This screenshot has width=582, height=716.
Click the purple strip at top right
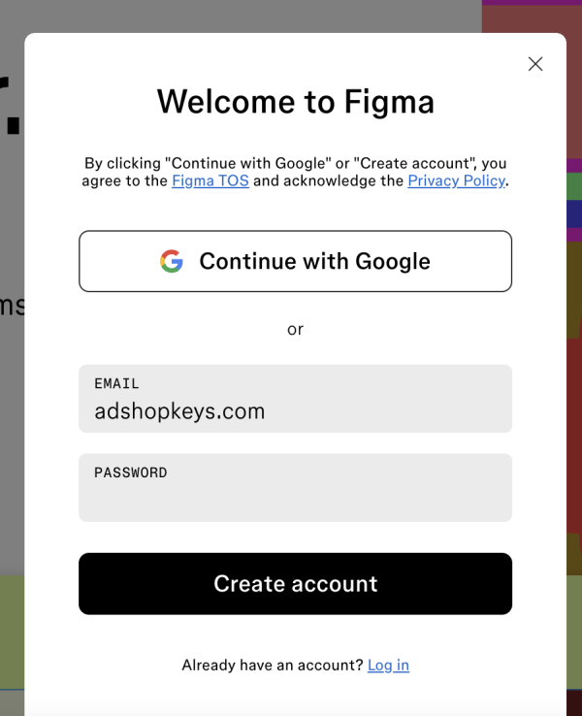532,2
